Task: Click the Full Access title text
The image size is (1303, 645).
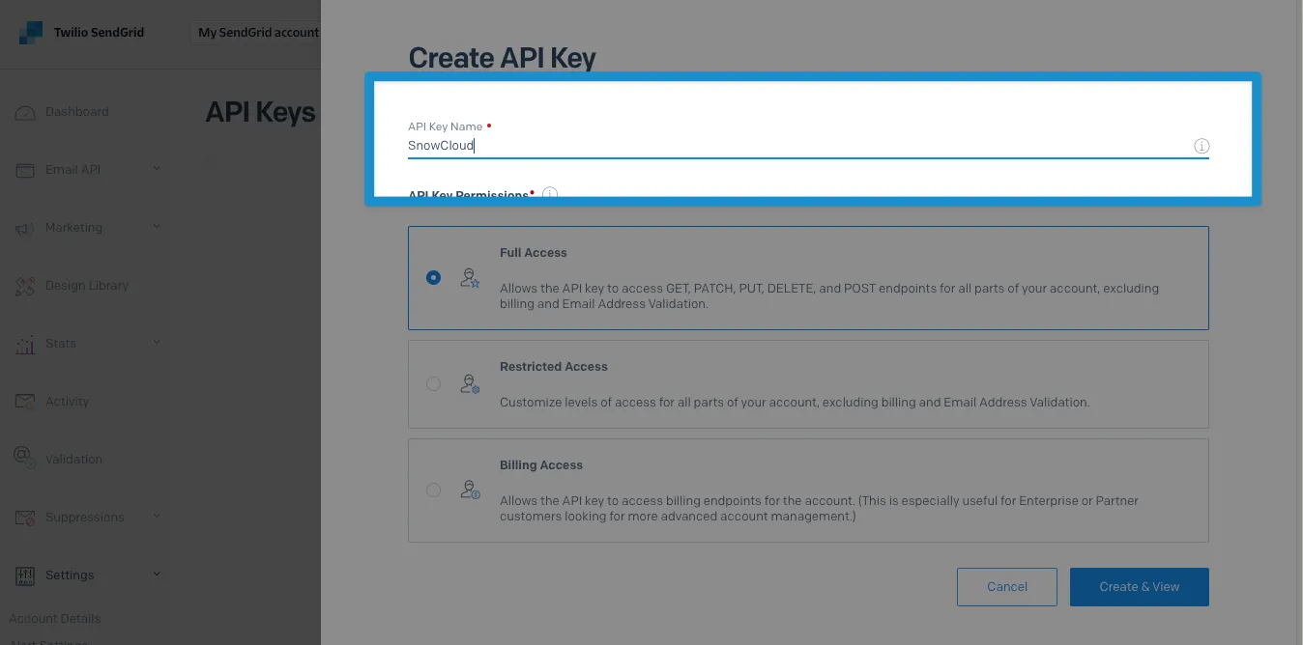Action: 534,253
